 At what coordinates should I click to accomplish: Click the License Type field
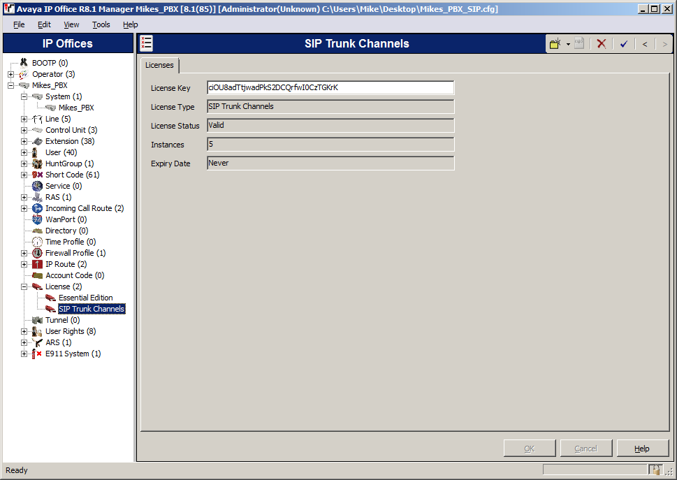[330, 107]
